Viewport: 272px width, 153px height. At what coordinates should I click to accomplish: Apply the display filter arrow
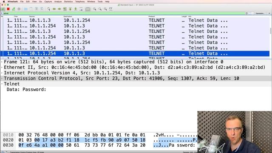point(250,13)
